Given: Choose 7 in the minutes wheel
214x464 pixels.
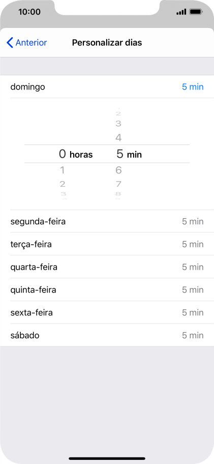Looking at the screenshot, I should 118,184.
